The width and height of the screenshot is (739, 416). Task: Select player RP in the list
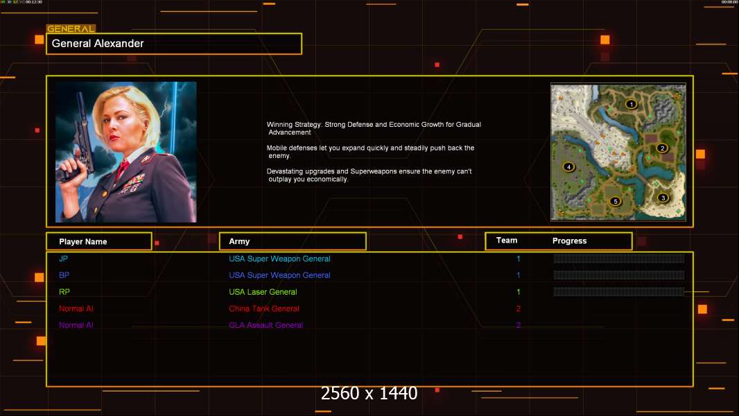[x=64, y=292]
